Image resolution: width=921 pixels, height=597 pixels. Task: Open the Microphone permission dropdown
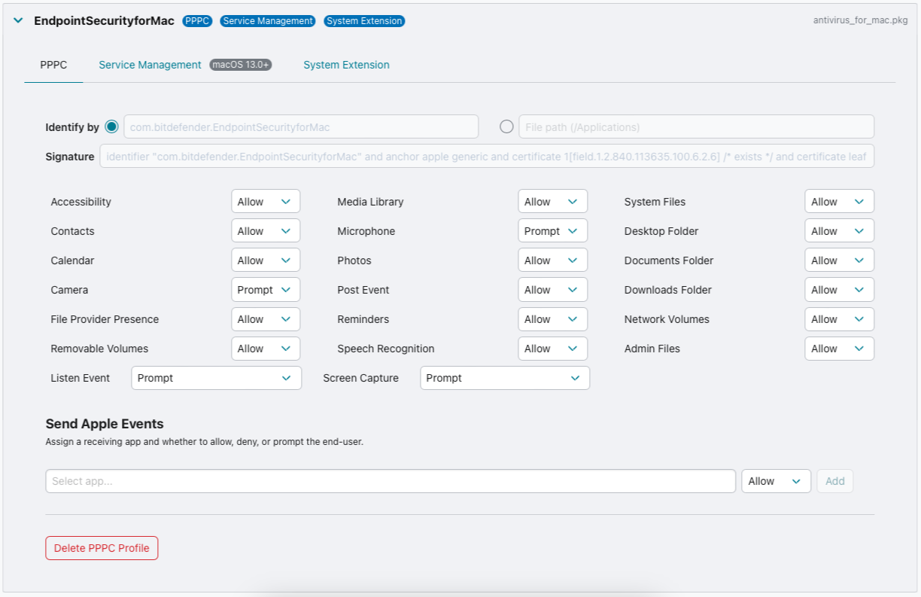(x=552, y=231)
